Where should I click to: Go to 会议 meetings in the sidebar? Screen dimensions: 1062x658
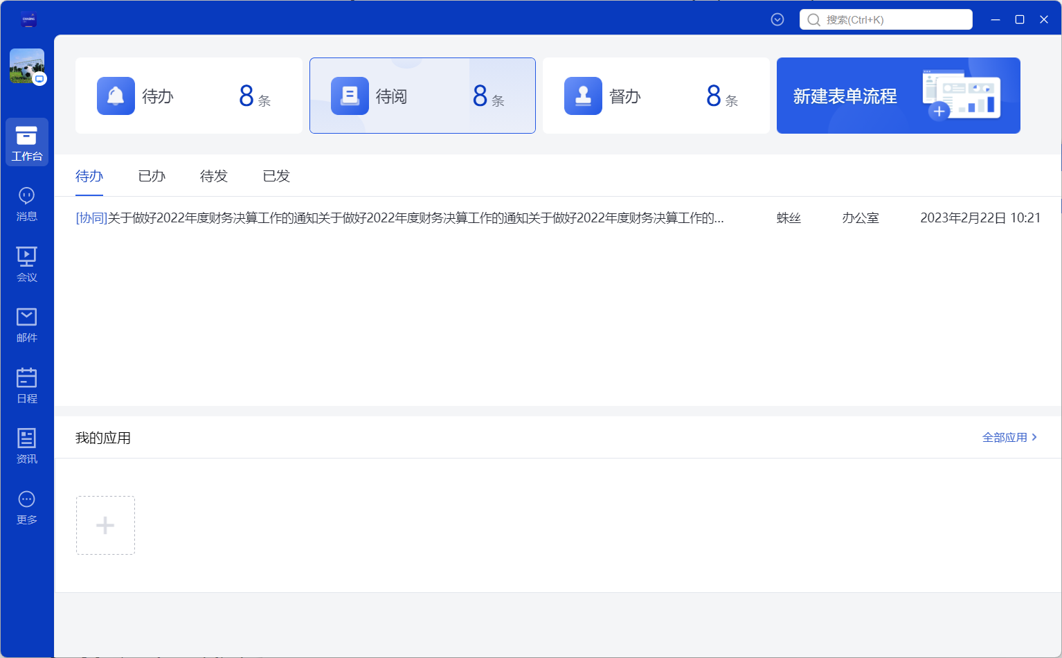pos(27,265)
